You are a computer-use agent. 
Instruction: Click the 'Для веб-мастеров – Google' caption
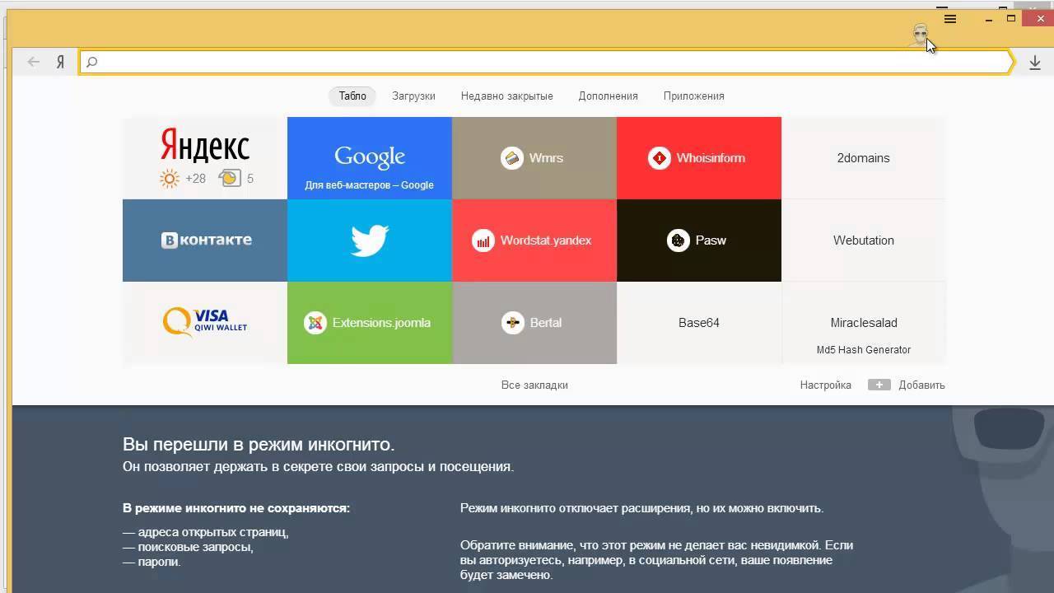[370, 185]
